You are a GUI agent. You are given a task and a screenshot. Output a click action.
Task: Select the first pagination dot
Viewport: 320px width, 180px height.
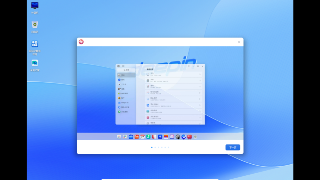tap(152, 147)
